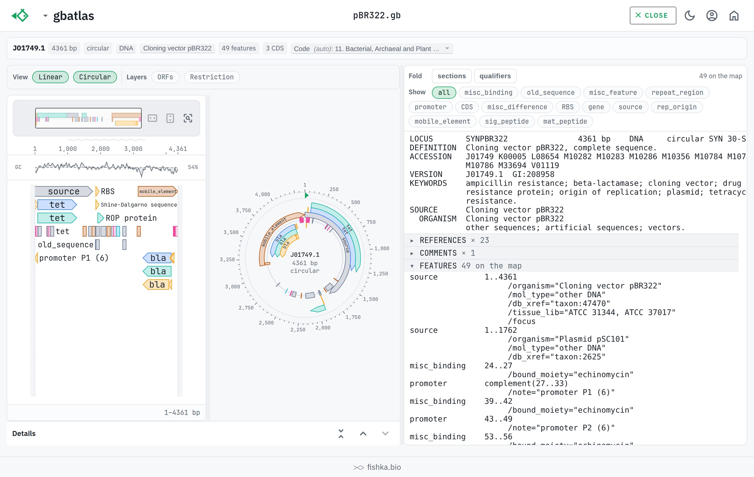Show only rep_origin features

(677, 107)
